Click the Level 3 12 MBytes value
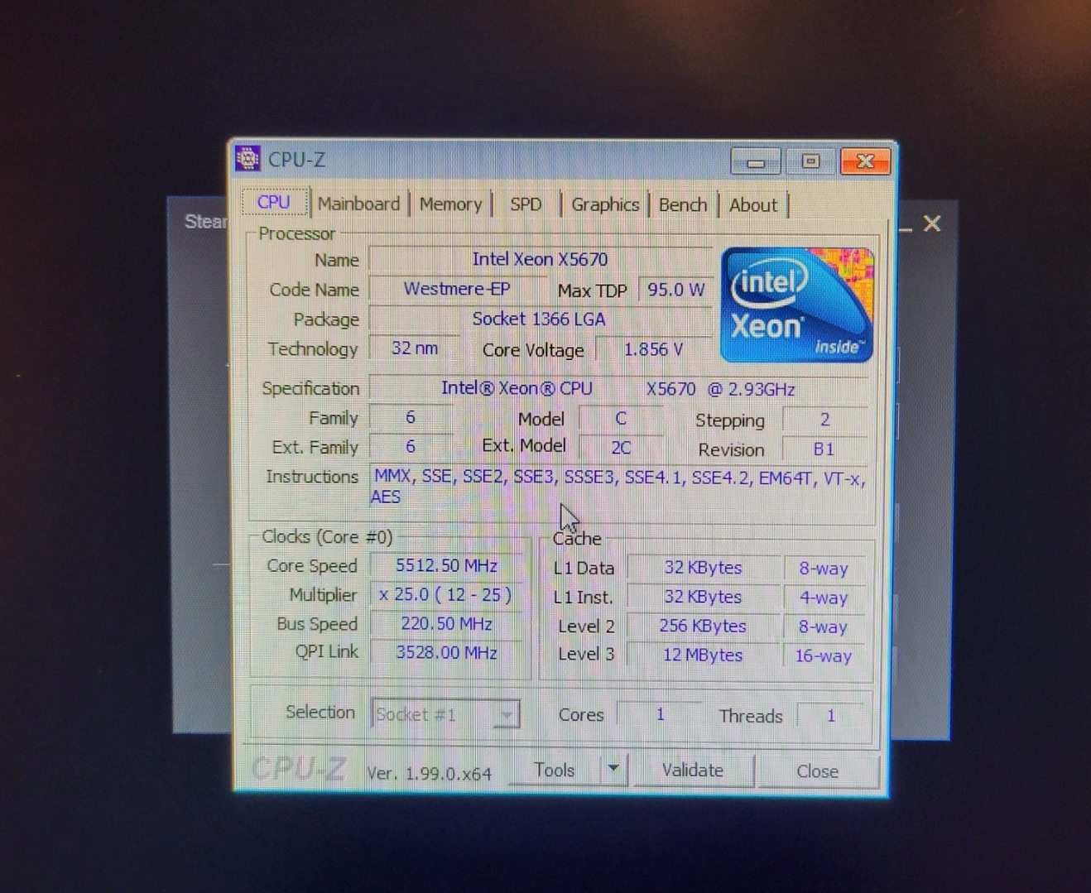Image resolution: width=1091 pixels, height=893 pixels. [703, 655]
